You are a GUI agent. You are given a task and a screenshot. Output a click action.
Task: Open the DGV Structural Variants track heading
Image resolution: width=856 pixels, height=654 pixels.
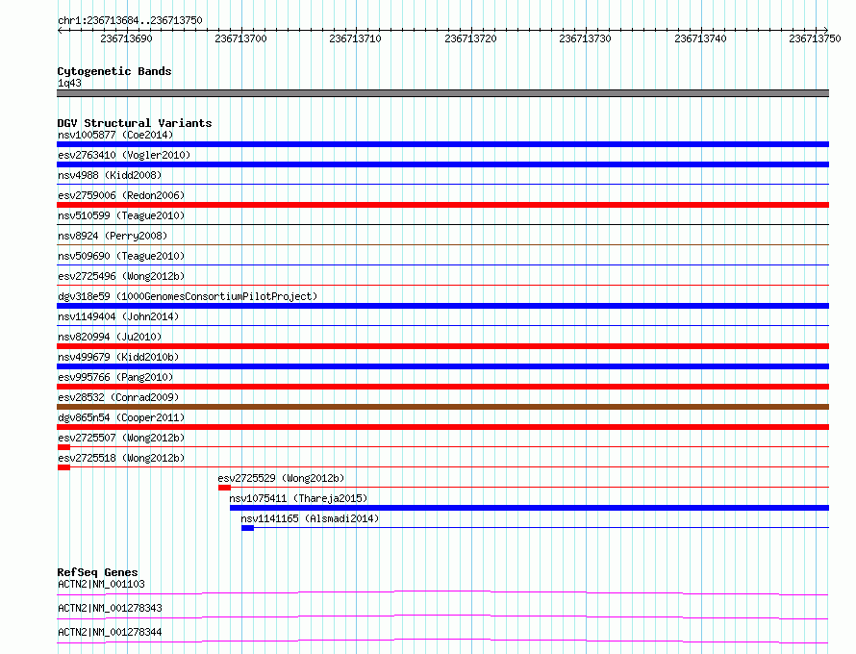pyautogui.click(x=135, y=123)
